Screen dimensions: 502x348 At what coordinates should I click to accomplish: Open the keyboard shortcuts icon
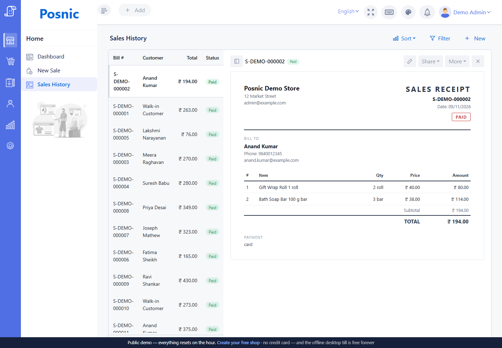(389, 12)
